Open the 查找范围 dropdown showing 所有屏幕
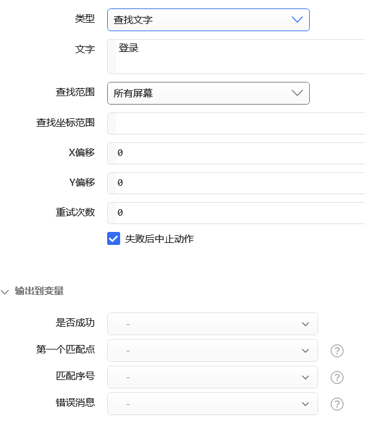The image size is (365, 432). click(208, 93)
